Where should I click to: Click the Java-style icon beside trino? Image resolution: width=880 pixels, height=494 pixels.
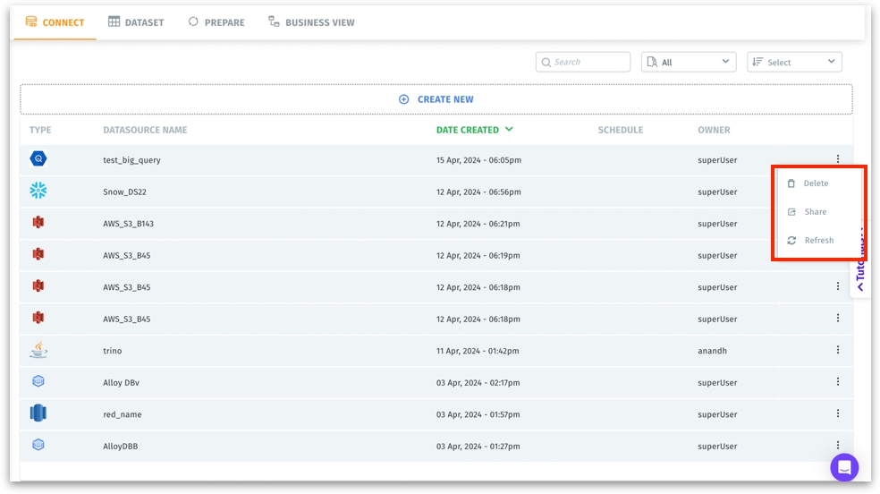click(38, 350)
